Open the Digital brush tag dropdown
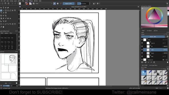 coord(151,69)
